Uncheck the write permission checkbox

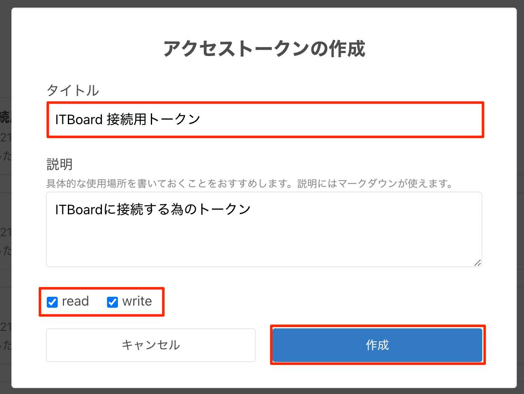tap(112, 302)
